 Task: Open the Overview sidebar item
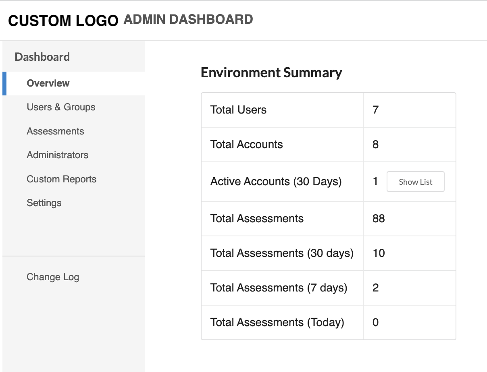(48, 83)
